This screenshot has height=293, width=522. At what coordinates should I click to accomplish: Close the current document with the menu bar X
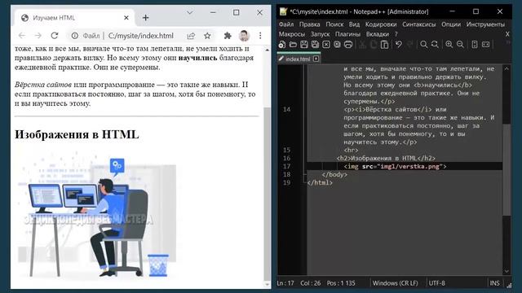point(507,34)
